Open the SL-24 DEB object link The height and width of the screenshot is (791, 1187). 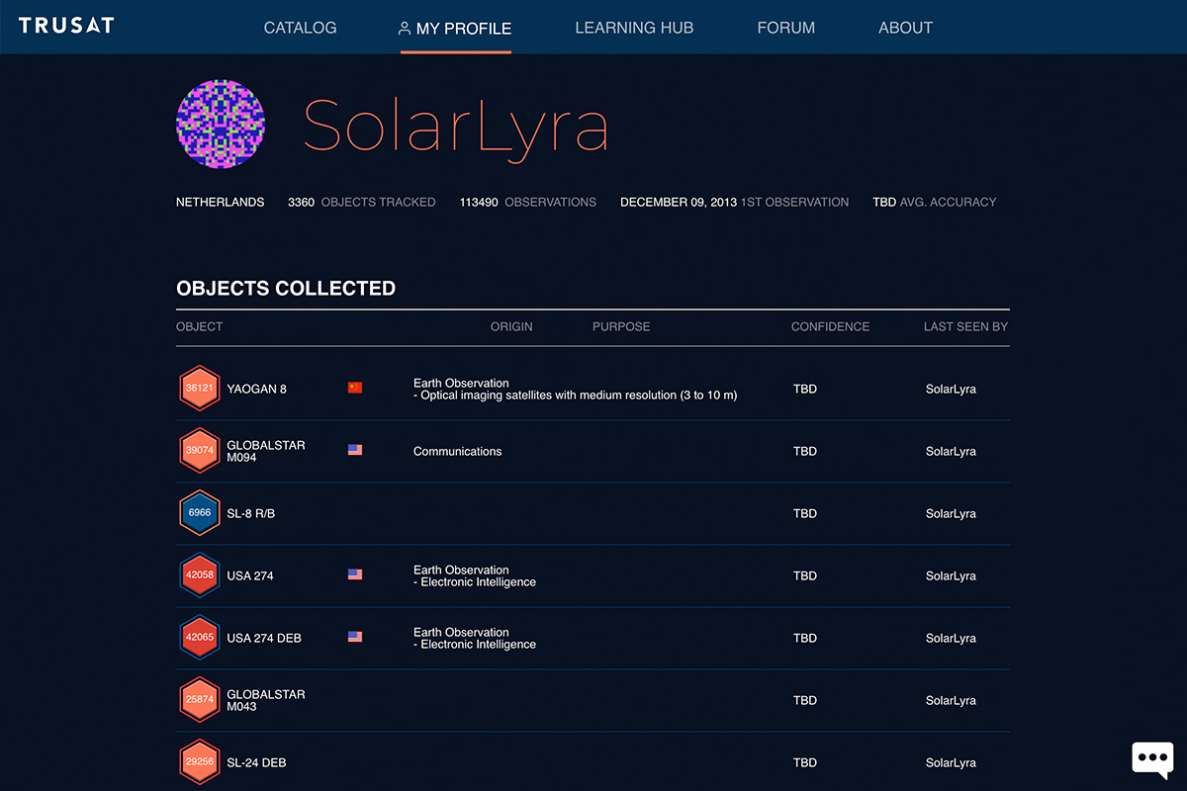click(x=257, y=763)
